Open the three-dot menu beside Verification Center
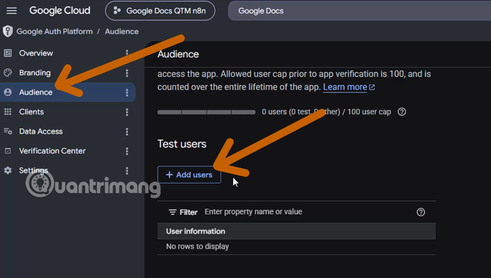Viewport: 491px width, 278px height. coord(127,151)
